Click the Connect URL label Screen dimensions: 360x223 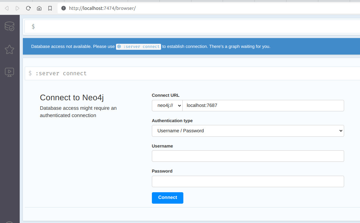pos(166,95)
